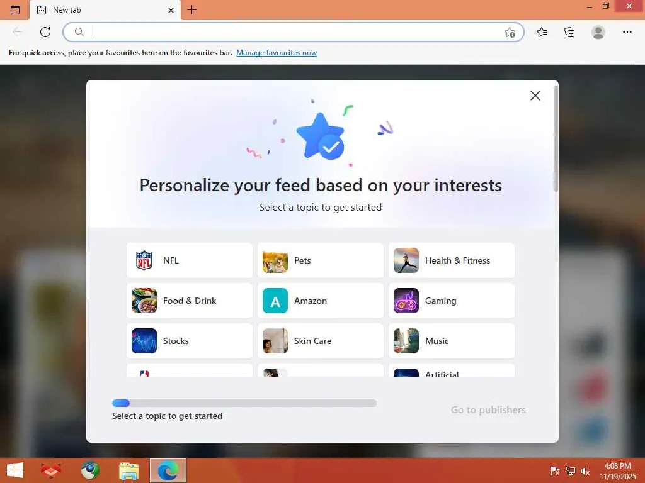This screenshot has width=645, height=483.
Task: Click the dialog vertical scrollbar
Action: point(556,138)
